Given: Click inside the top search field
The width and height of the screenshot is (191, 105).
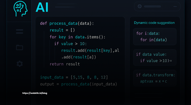Looking at the screenshot, I should click(157, 6).
